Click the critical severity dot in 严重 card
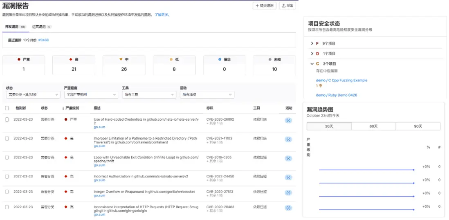Image resolution: width=449 pixels, height=220 pixels. [x=19, y=60]
